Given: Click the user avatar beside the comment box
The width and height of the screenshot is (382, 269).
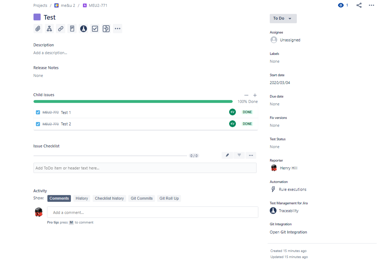Looking at the screenshot, I should coord(39,212).
